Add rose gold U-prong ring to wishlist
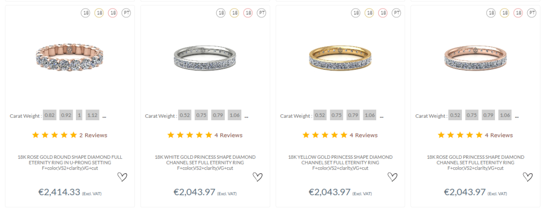 point(122,177)
